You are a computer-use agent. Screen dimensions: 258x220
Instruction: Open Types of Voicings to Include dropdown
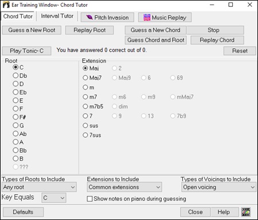click(219, 187)
